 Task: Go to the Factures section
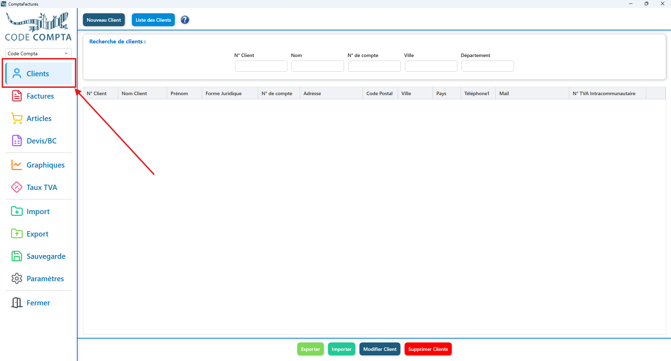(x=40, y=96)
